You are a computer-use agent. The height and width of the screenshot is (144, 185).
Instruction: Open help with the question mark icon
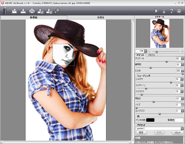171,11
